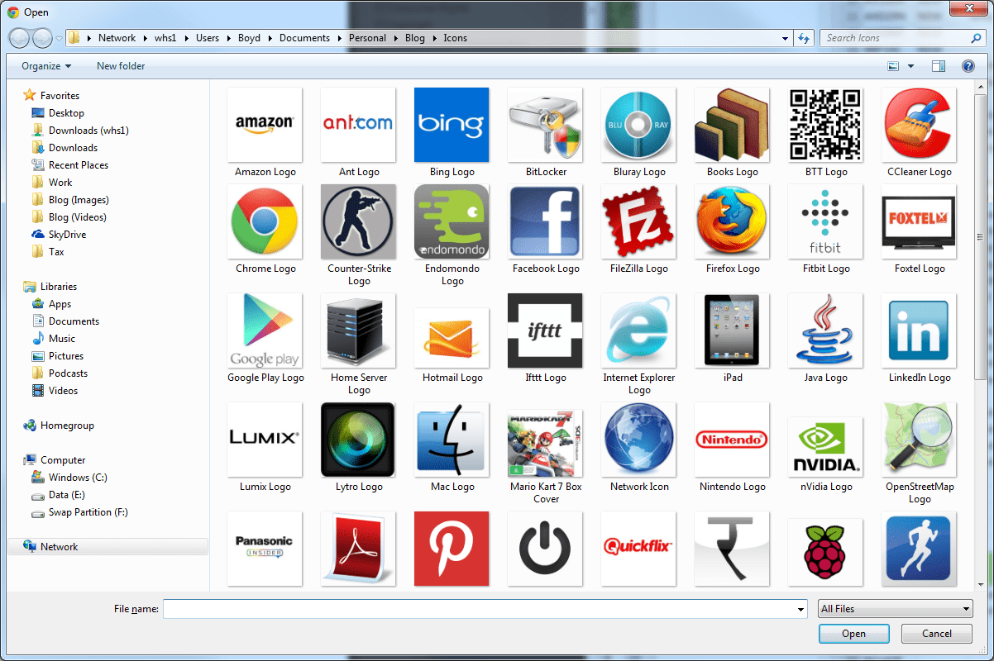Image resolution: width=994 pixels, height=661 pixels.
Task: Open the Help button in toolbar
Action: (x=968, y=66)
